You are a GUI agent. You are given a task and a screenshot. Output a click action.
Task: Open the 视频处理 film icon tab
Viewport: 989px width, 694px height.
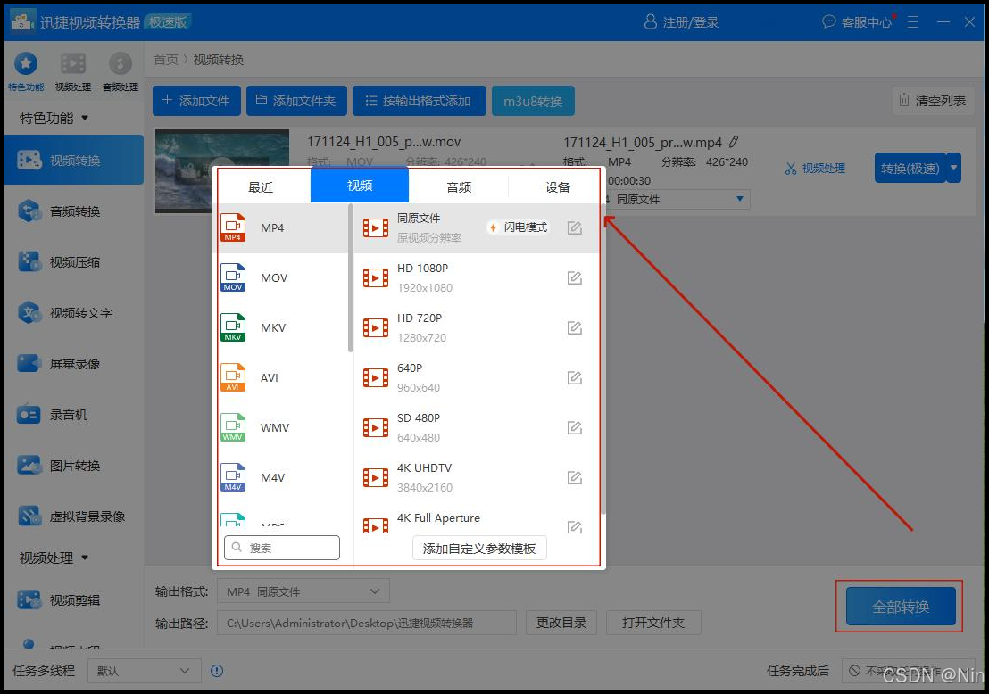[73, 71]
